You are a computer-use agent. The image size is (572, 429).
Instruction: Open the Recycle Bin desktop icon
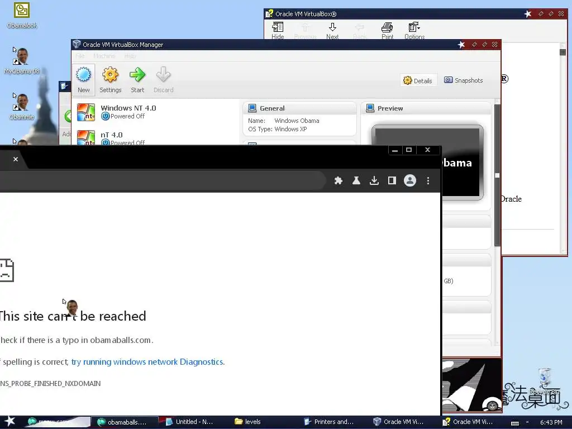544,381
